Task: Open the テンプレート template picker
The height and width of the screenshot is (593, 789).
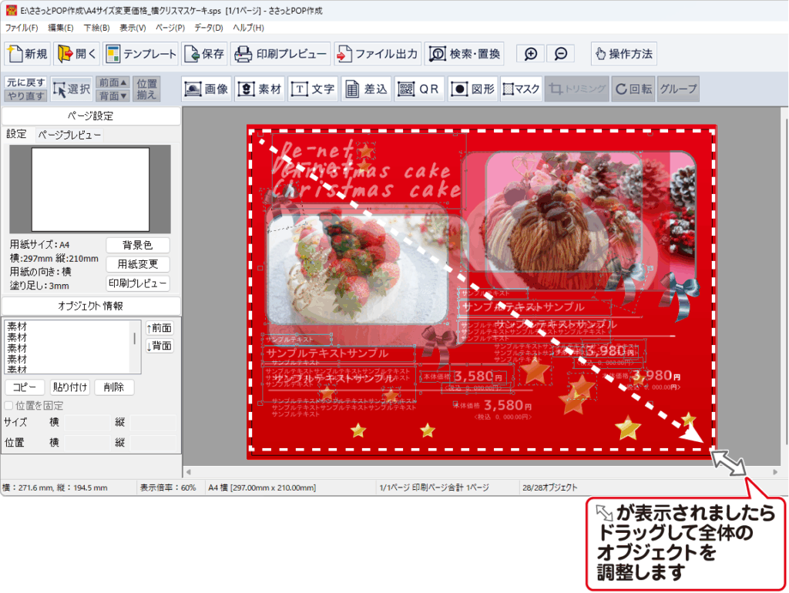Action: coord(141,54)
